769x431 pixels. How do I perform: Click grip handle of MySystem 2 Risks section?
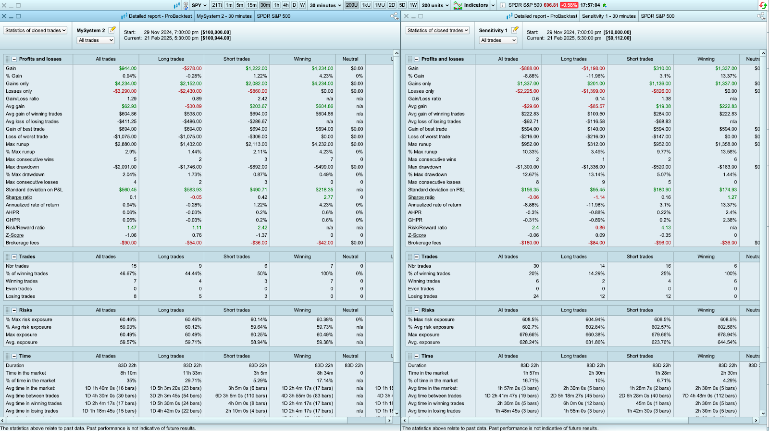7,310
